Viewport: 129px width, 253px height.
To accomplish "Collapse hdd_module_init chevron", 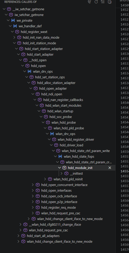I will coord(59,168).
